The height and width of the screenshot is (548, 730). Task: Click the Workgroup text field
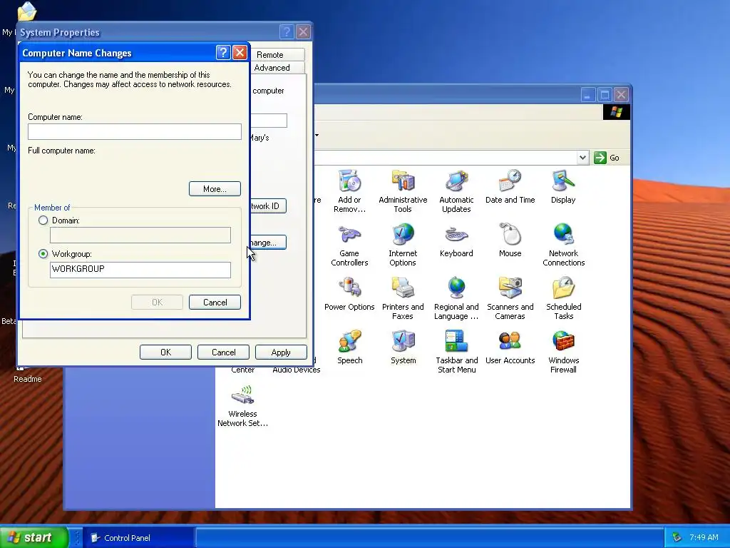click(x=140, y=270)
